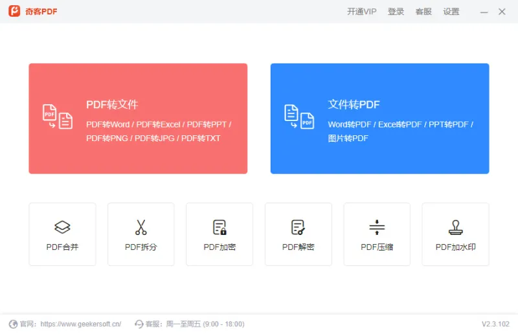Viewport: 518px width, 334px height.
Task: Click the PDF加水印 stamp icon
Action: point(456,227)
